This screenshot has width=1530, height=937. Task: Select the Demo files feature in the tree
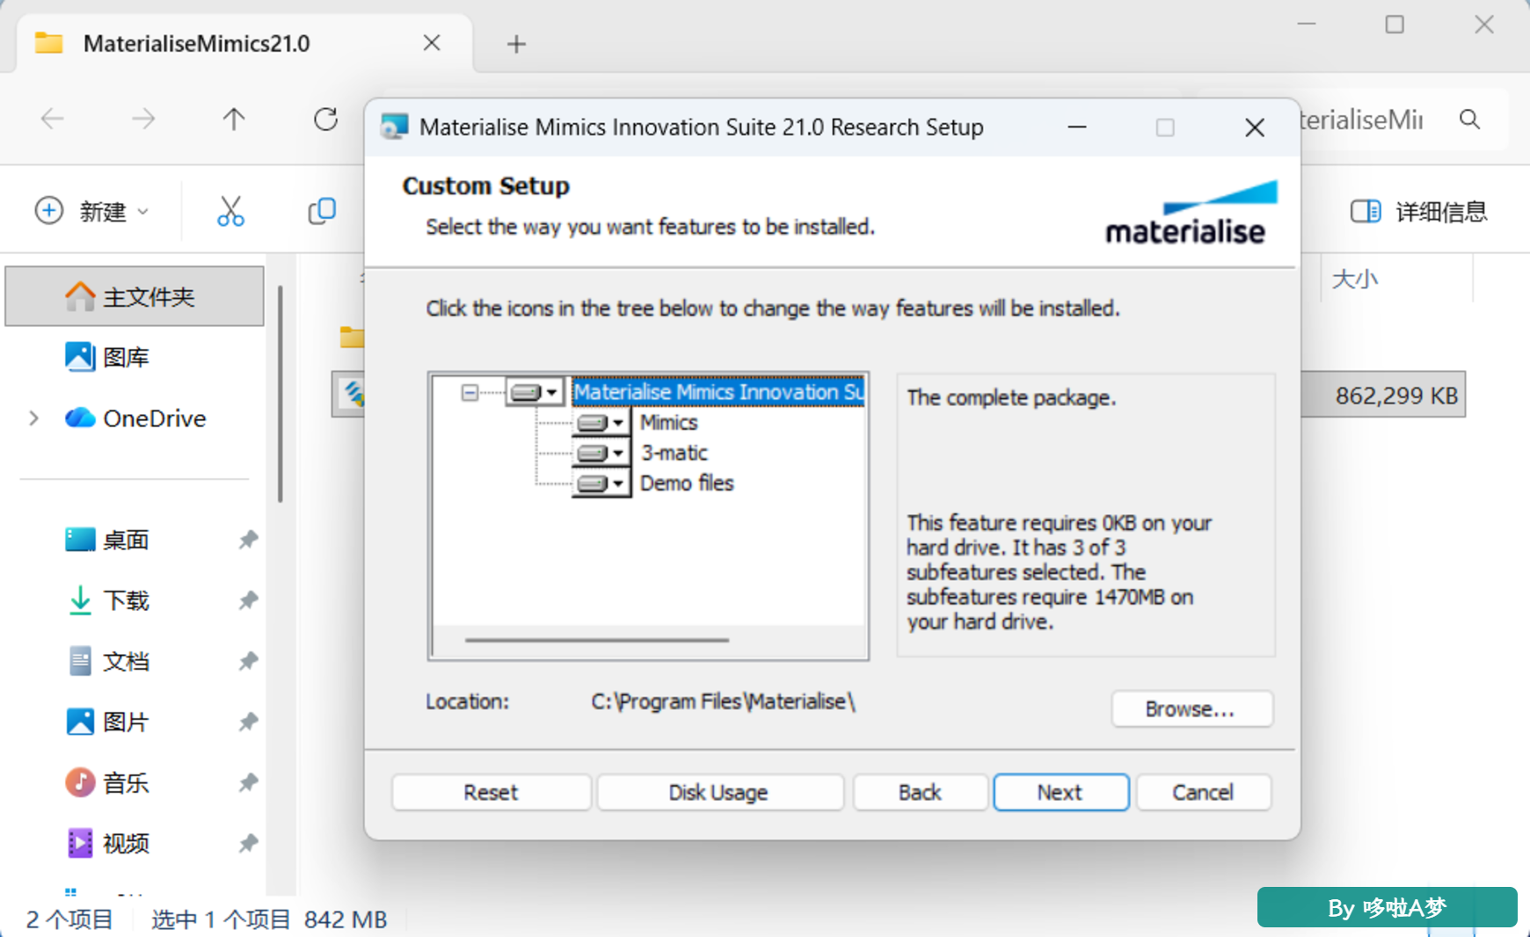tap(687, 483)
